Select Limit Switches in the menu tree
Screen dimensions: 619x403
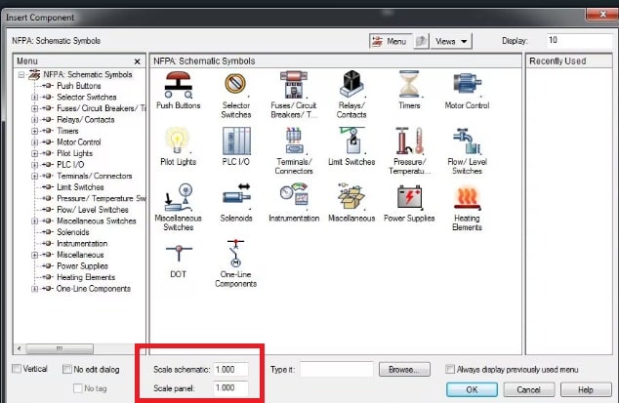click(80, 187)
